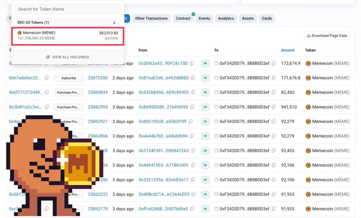Copy the from address 0x449415E4...A71Bb2491
The image size is (361, 218).
click(193, 165)
